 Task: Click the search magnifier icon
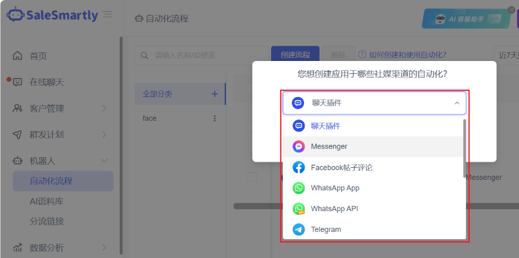[x=144, y=56]
